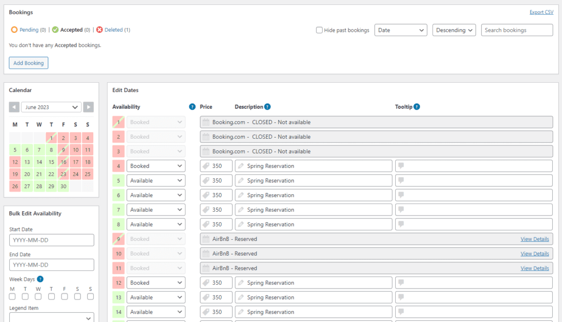Check the Wednesday week day box
Screen dimensions: 562x322
[38, 297]
